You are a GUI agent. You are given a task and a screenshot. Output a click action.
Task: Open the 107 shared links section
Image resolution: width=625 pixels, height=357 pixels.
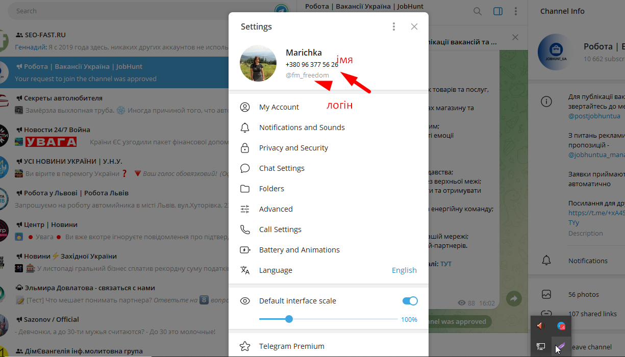(x=577, y=314)
